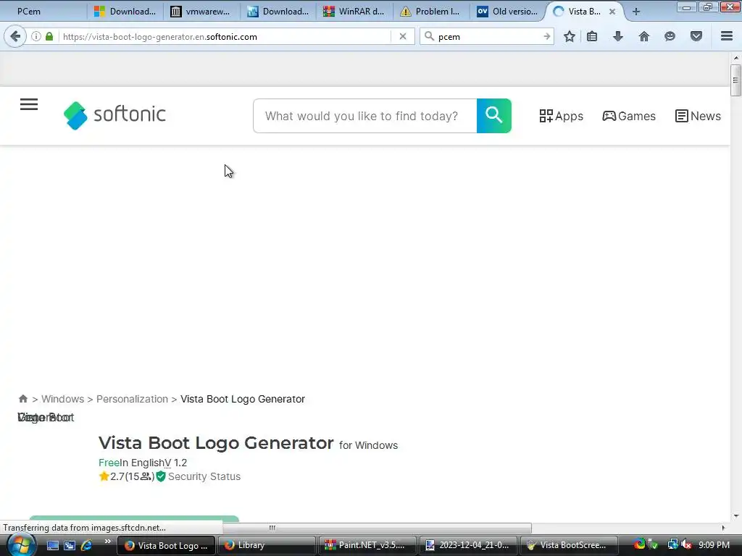Open the Pocket toolbar icon
This screenshot has width=742, height=556.
[x=696, y=36]
